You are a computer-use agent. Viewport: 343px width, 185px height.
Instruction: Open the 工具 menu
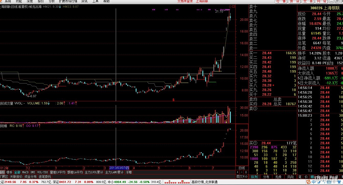pyautogui.click(x=95, y=1)
